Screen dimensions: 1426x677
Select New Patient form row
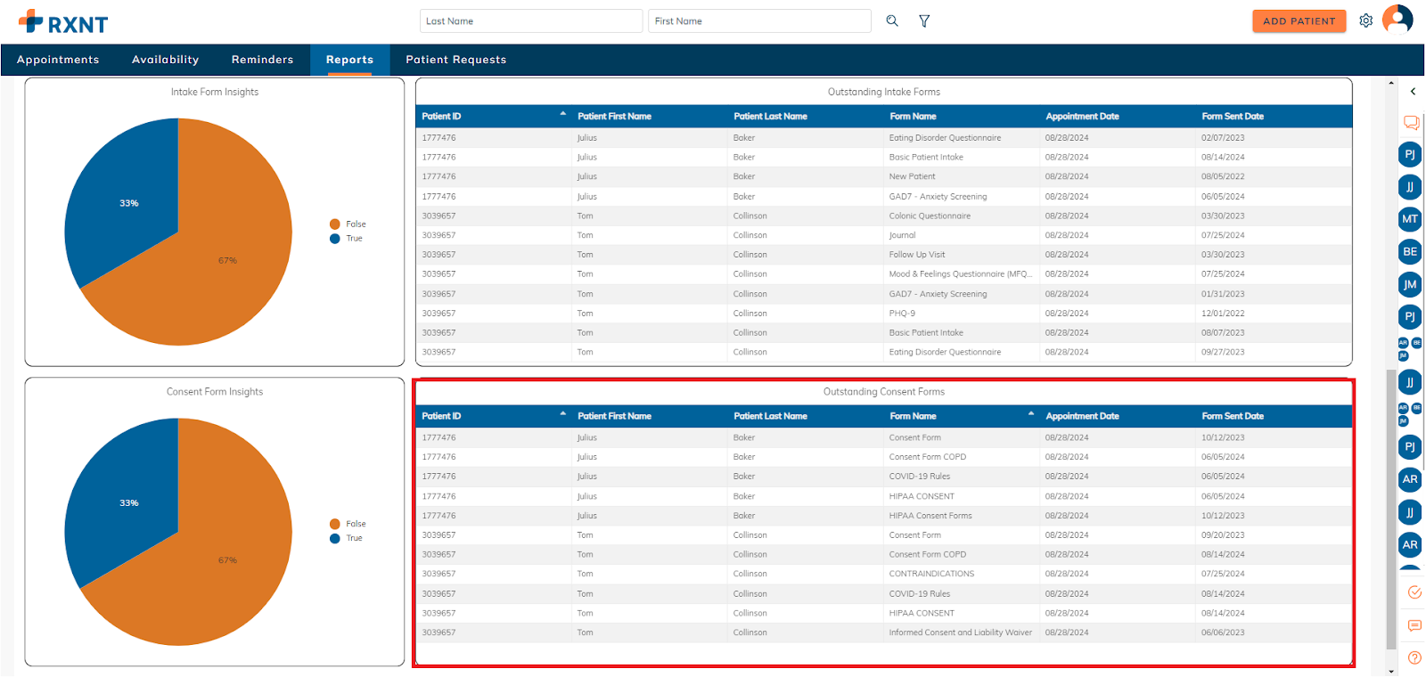click(x=883, y=176)
